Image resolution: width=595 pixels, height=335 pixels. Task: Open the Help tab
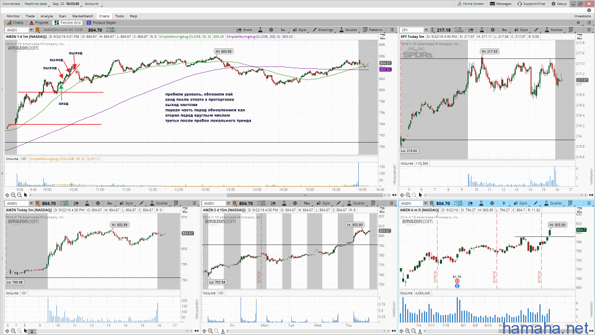click(x=134, y=16)
